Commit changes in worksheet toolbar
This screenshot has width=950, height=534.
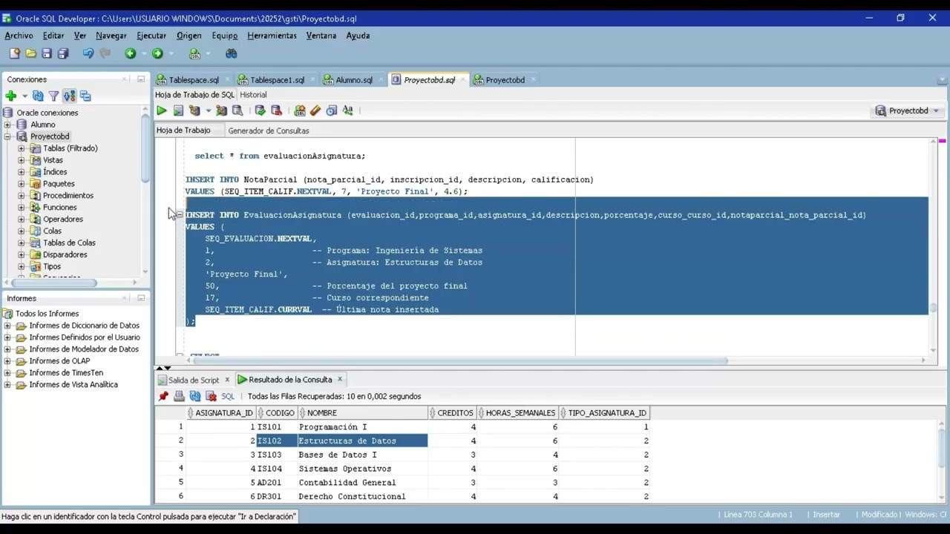pyautogui.click(x=260, y=111)
